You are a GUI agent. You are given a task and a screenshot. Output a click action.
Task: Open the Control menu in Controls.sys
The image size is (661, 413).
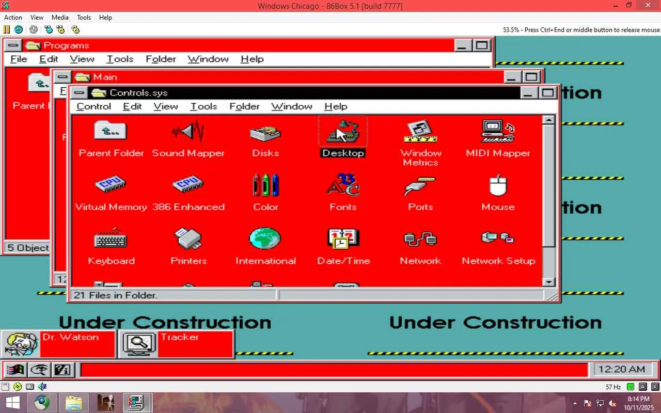point(93,106)
